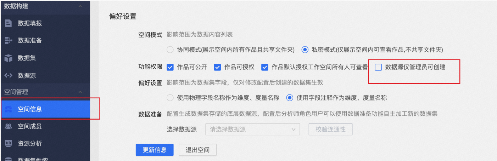
Task: Uncheck the 作品可公开 checkbox
Action: 170,67
